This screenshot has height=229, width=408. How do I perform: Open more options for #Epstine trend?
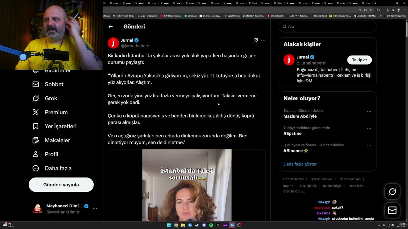click(x=369, y=128)
